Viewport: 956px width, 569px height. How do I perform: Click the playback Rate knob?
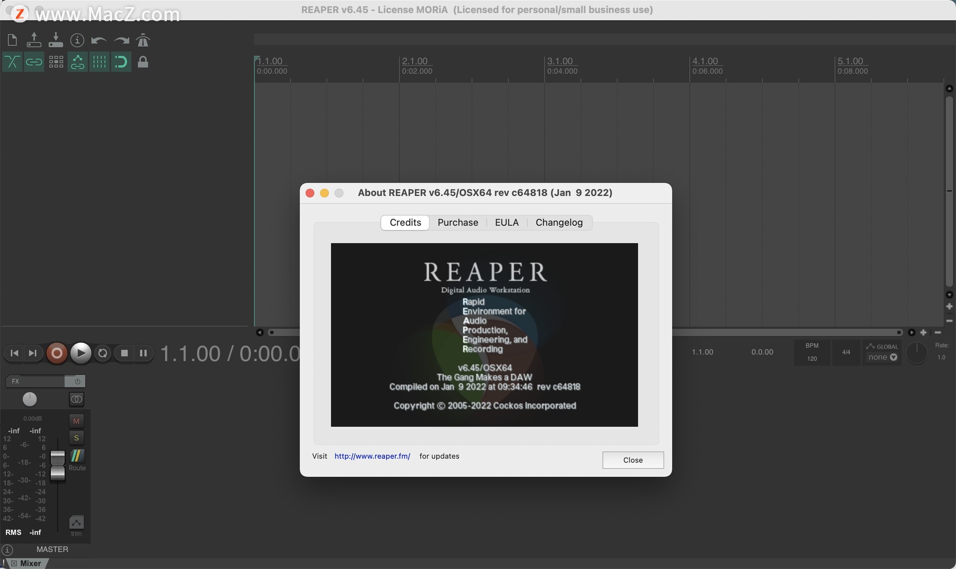(916, 353)
